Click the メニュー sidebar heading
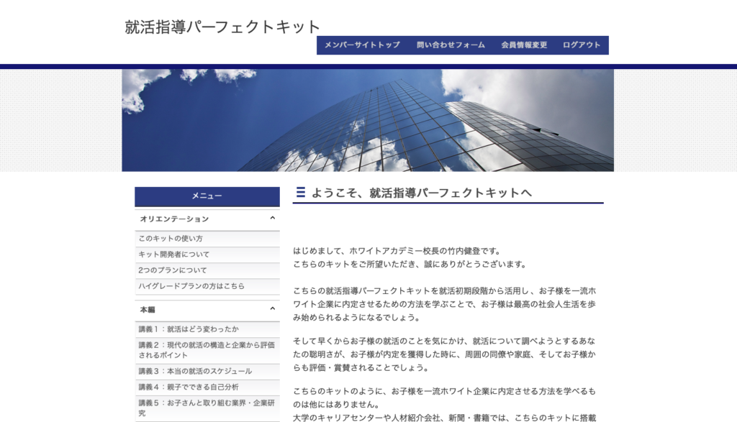This screenshot has width=737, height=422. pos(207,196)
